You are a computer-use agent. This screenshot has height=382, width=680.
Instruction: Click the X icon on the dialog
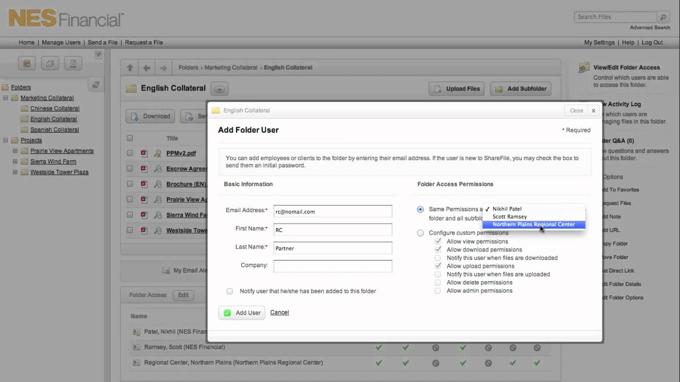click(x=593, y=111)
